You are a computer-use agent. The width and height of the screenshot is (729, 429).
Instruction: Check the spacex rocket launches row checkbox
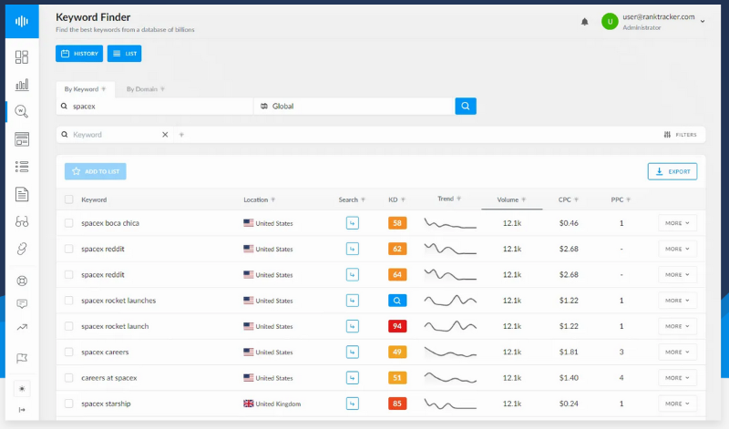[69, 301]
